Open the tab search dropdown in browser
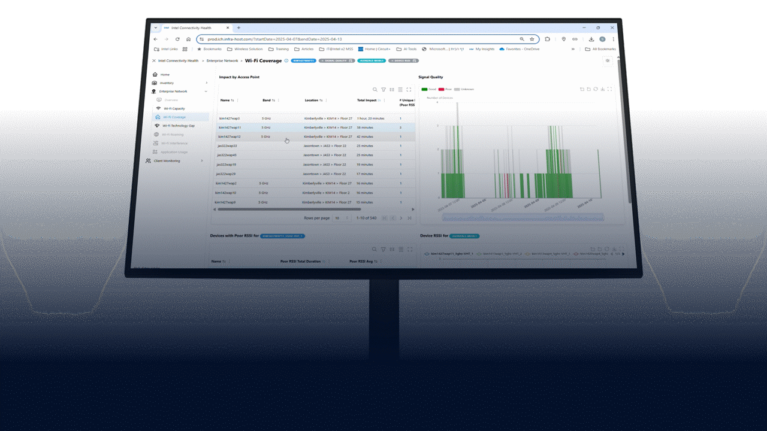 click(156, 28)
